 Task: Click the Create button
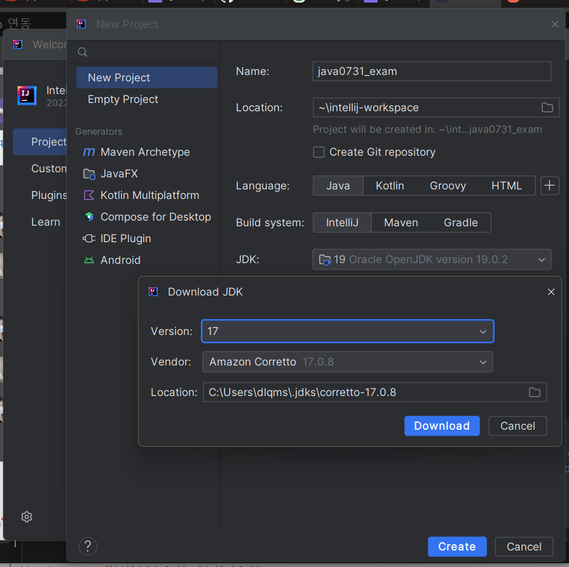(x=457, y=547)
